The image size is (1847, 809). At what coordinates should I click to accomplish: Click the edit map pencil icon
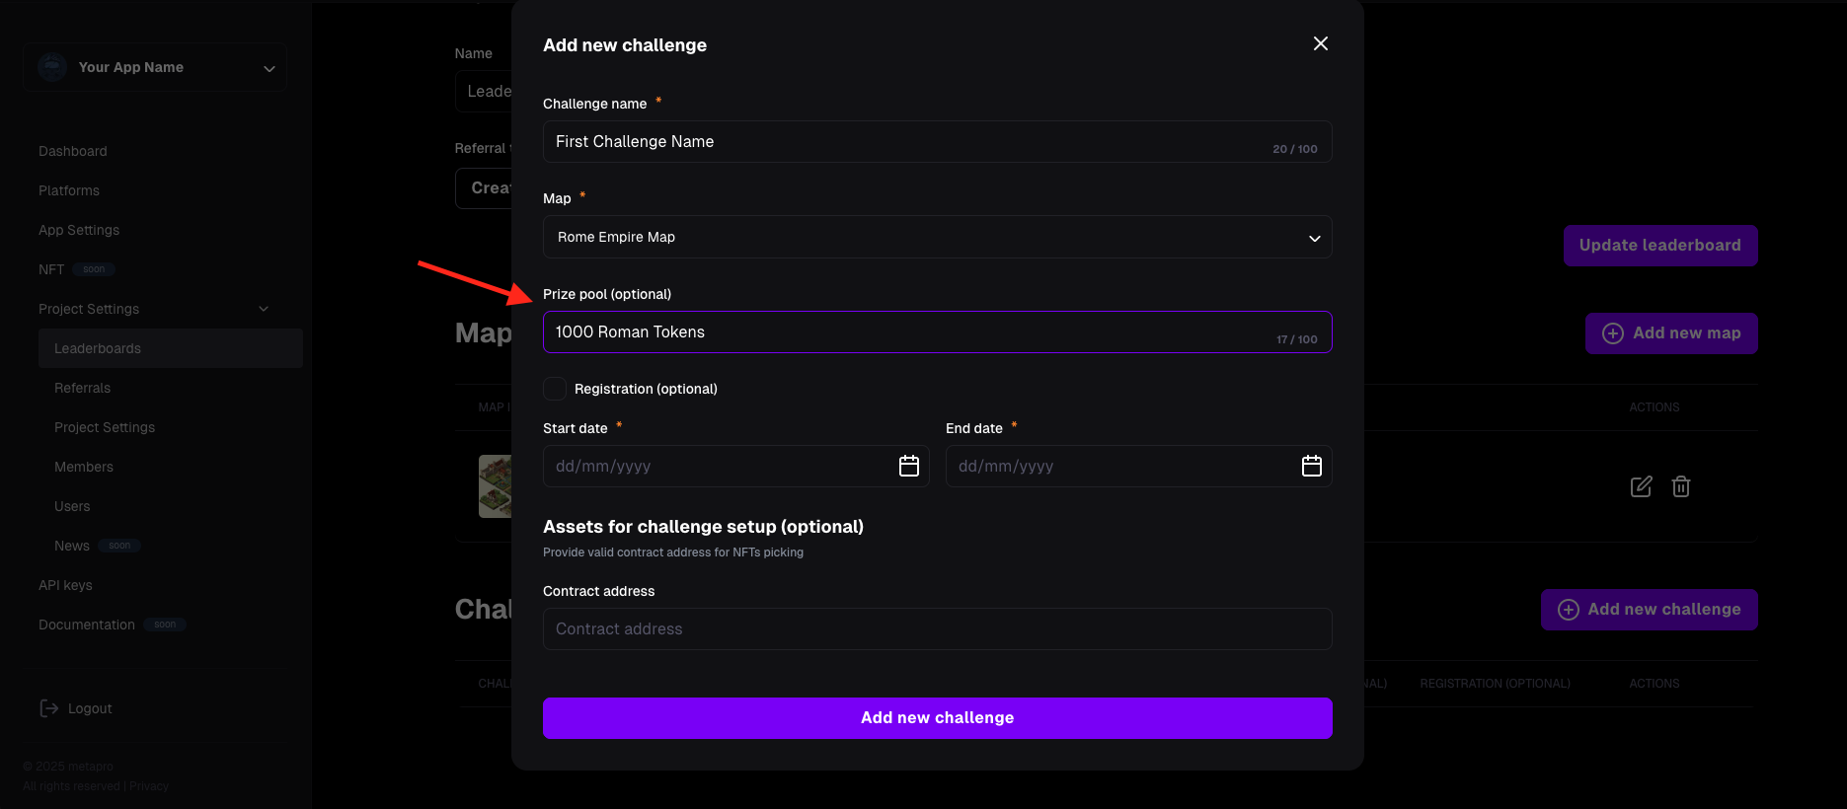[1641, 486]
